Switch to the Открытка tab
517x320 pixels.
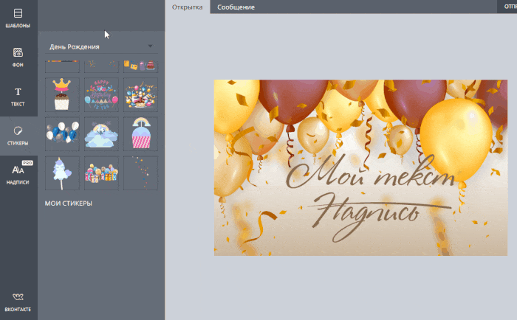point(188,7)
